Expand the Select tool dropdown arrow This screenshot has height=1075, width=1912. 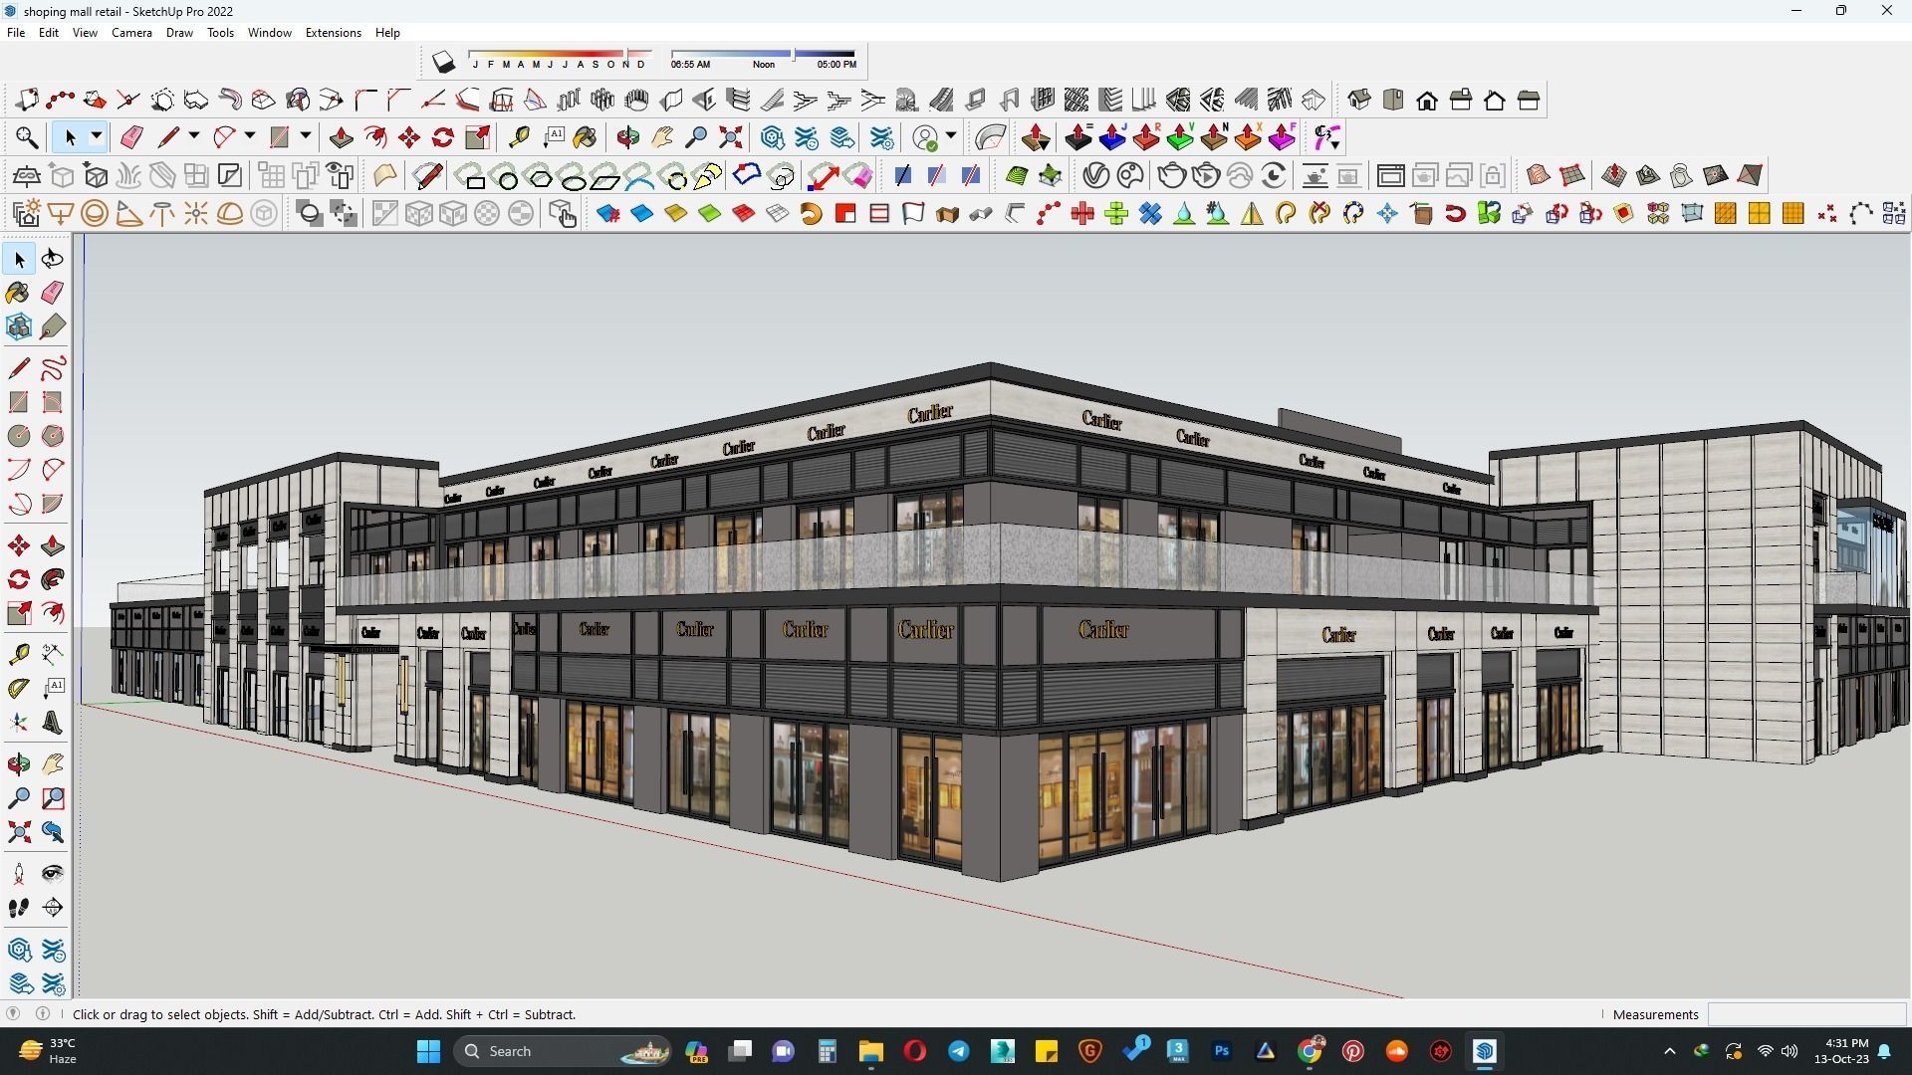tap(97, 137)
